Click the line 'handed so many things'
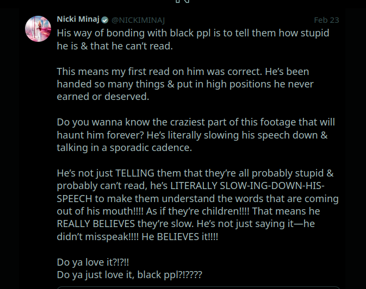366x289 pixels. click(x=185, y=84)
